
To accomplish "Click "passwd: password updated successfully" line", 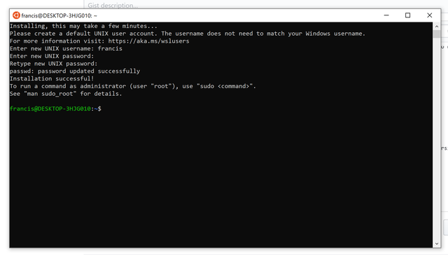I will click(x=75, y=71).
